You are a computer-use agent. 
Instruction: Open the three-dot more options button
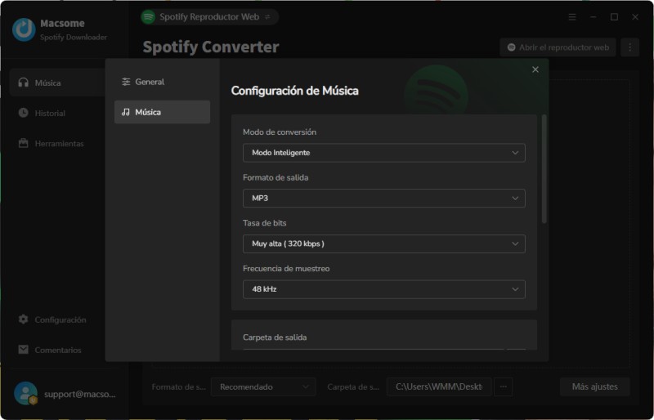629,47
